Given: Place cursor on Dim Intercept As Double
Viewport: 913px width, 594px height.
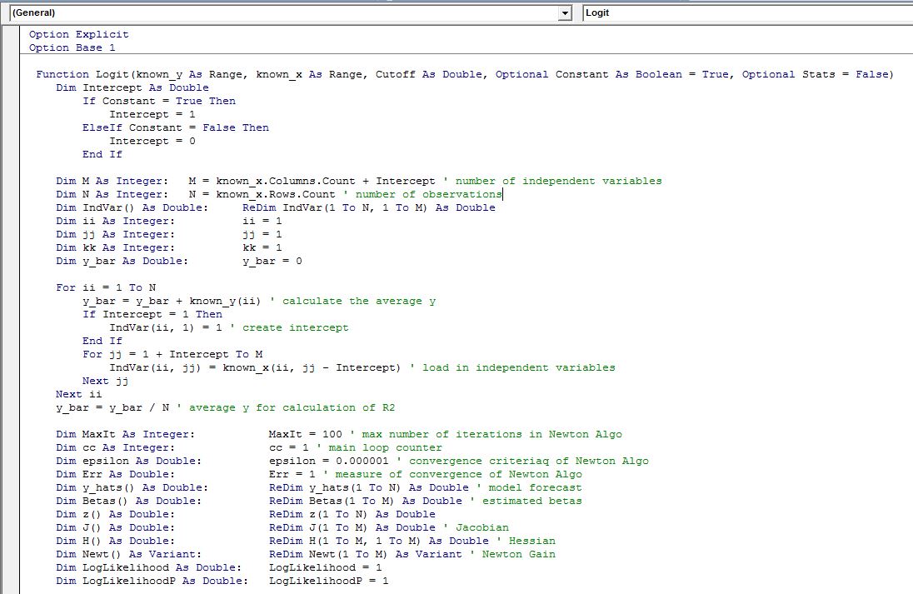Looking at the screenshot, I should 132,87.
